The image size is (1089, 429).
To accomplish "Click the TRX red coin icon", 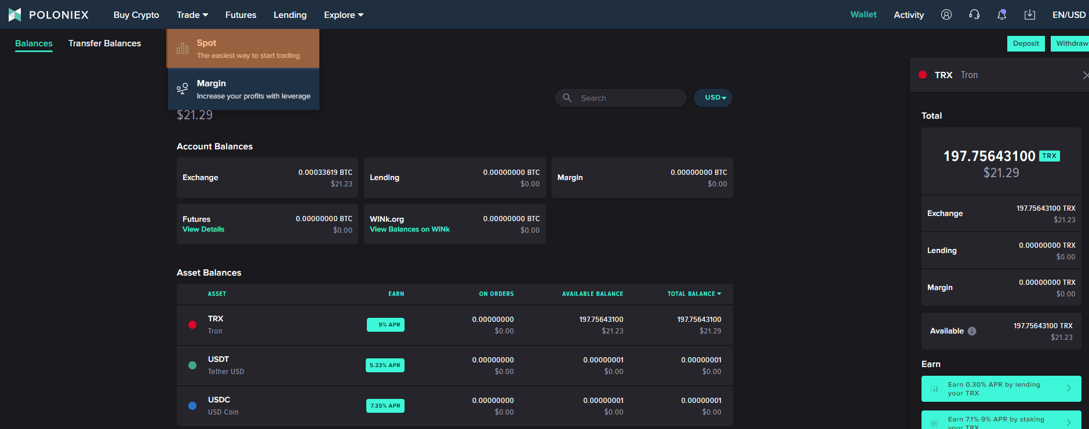I will (x=192, y=325).
